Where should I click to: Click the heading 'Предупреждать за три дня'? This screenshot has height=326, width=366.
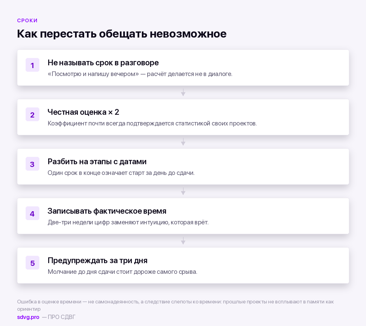98,260
